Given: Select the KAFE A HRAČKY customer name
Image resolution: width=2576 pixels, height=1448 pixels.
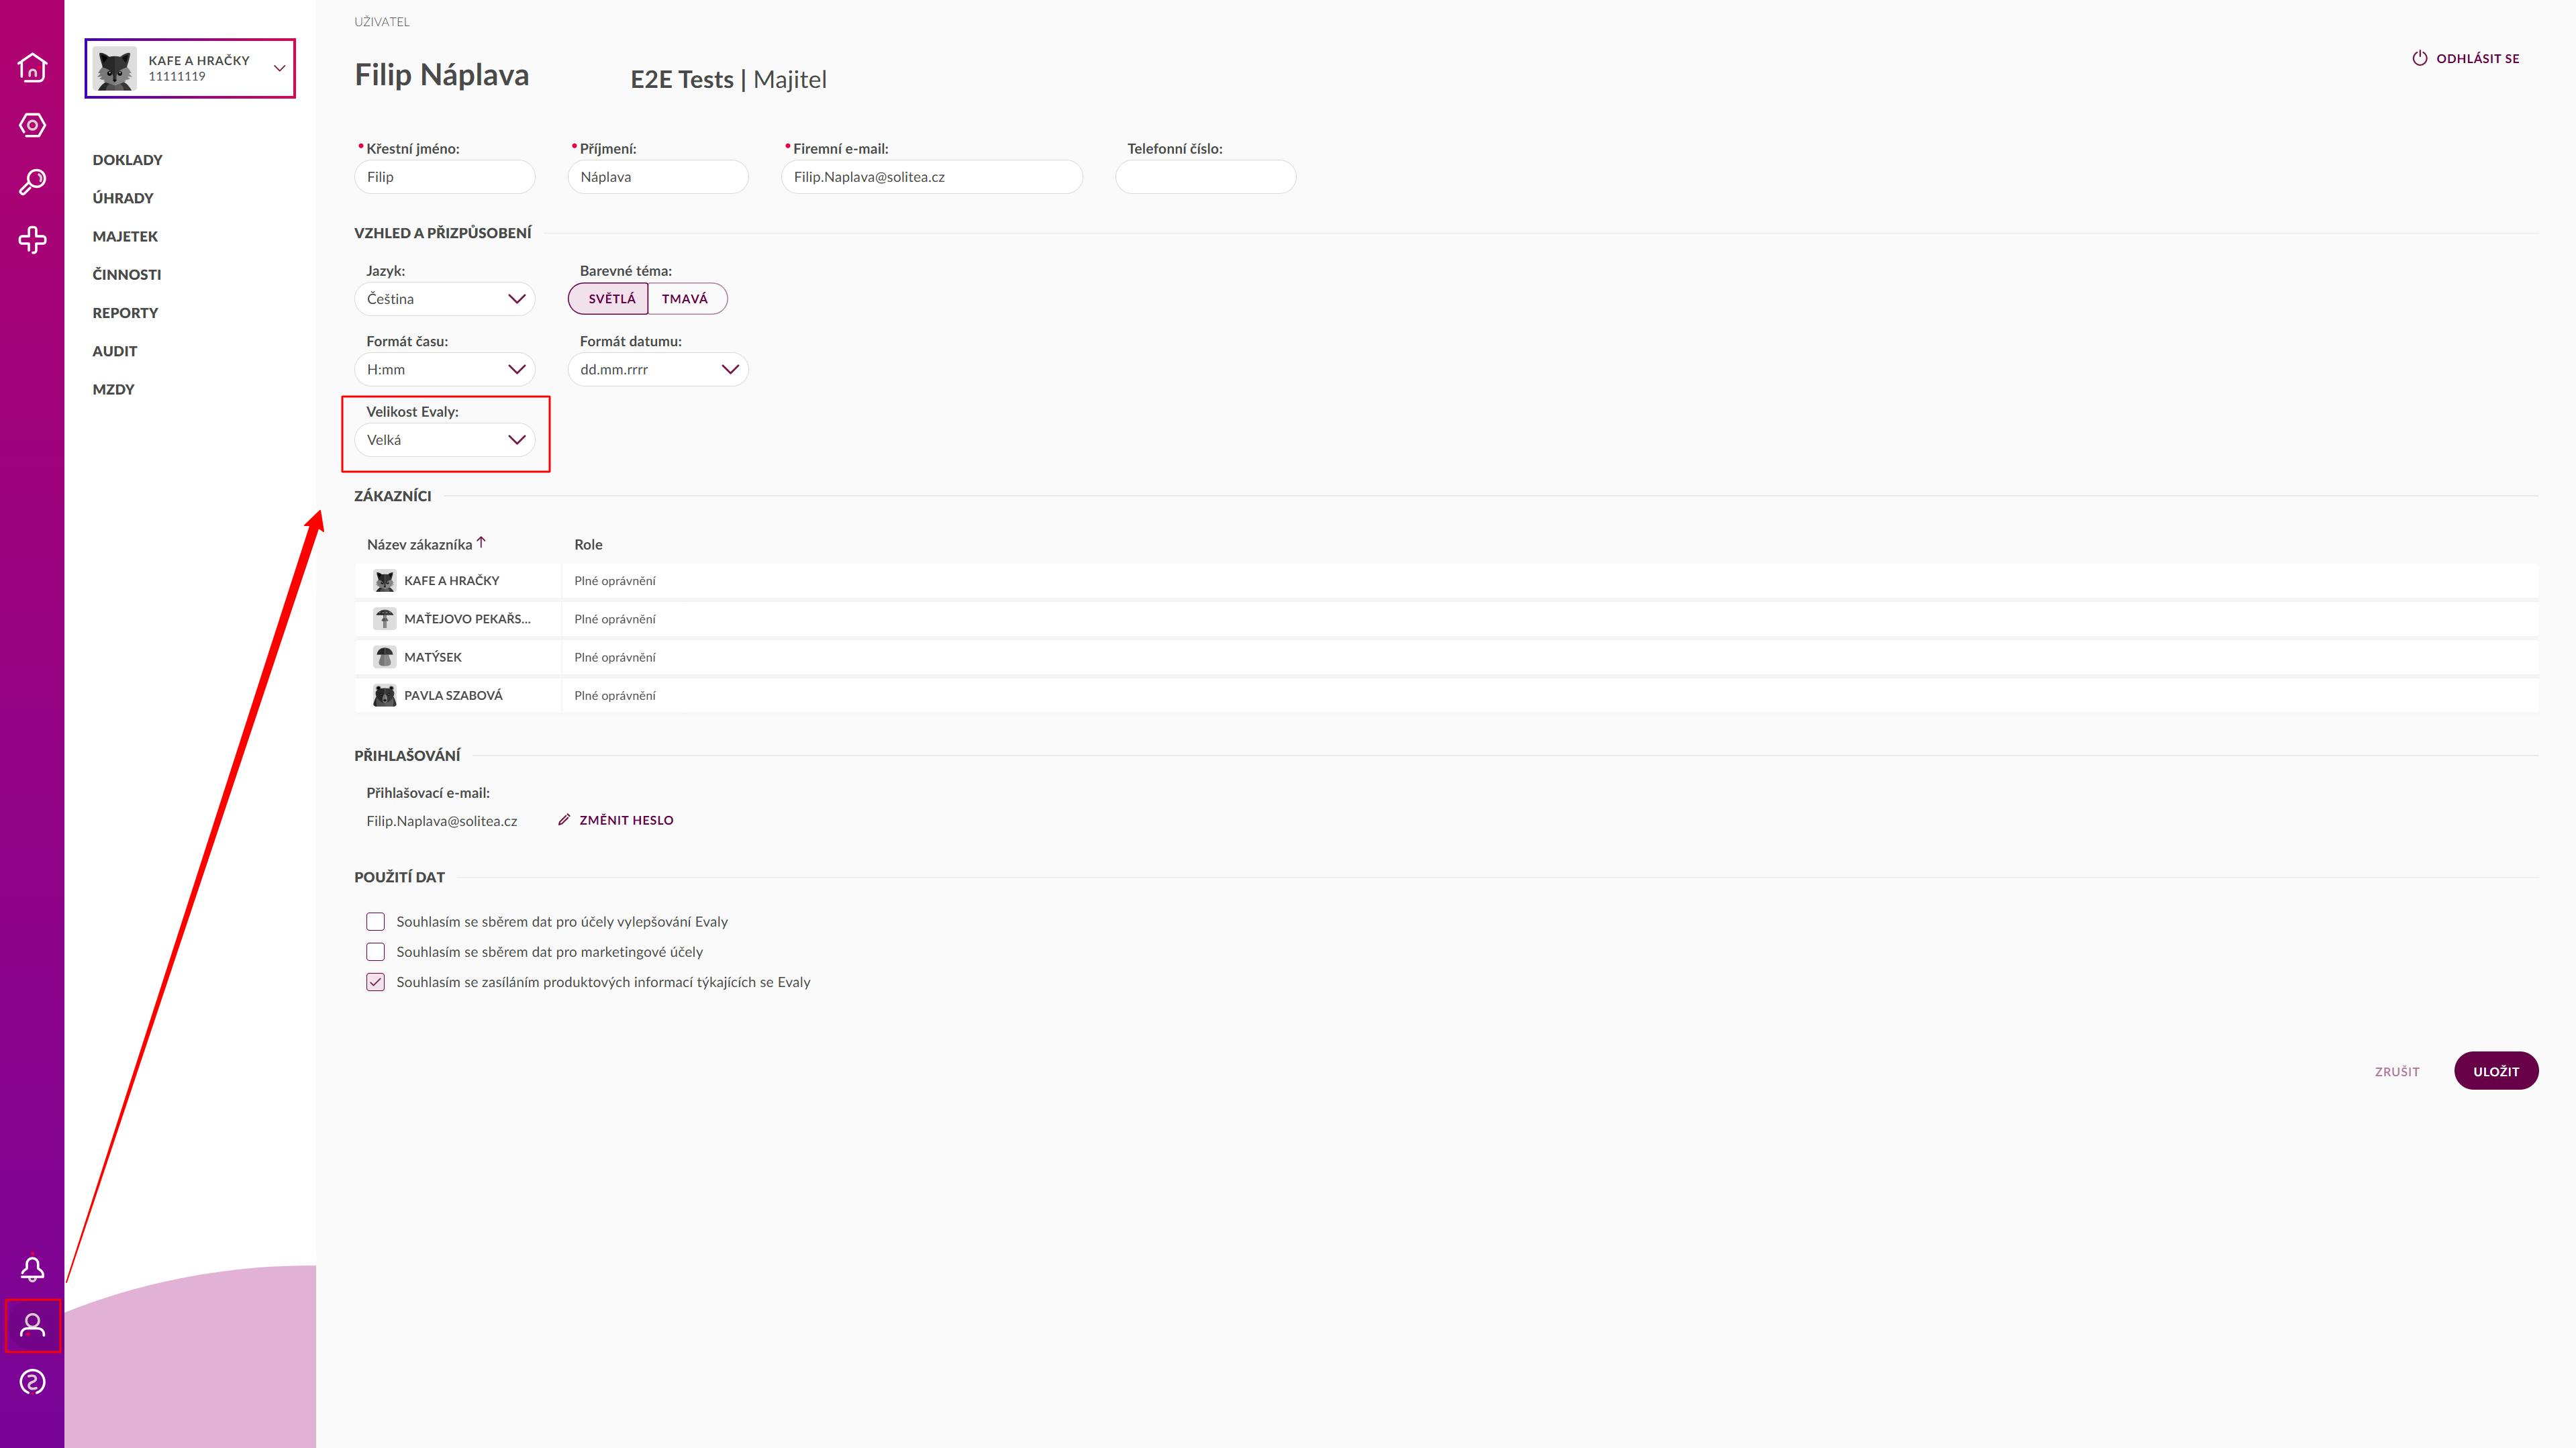Looking at the screenshot, I should (x=451, y=580).
